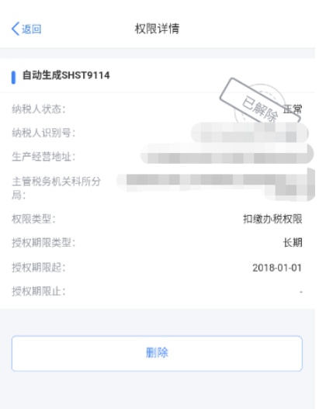Click the 纳税人状态 label
Screen dimensions: 319x409
(x=38, y=109)
